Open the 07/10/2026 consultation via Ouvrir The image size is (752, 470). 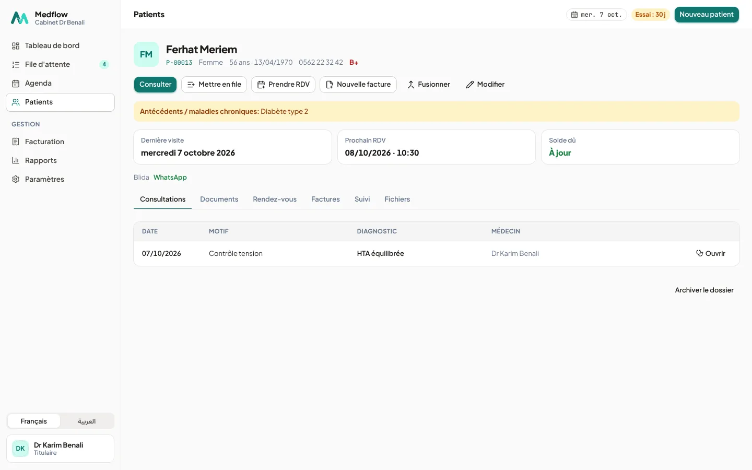tap(711, 254)
